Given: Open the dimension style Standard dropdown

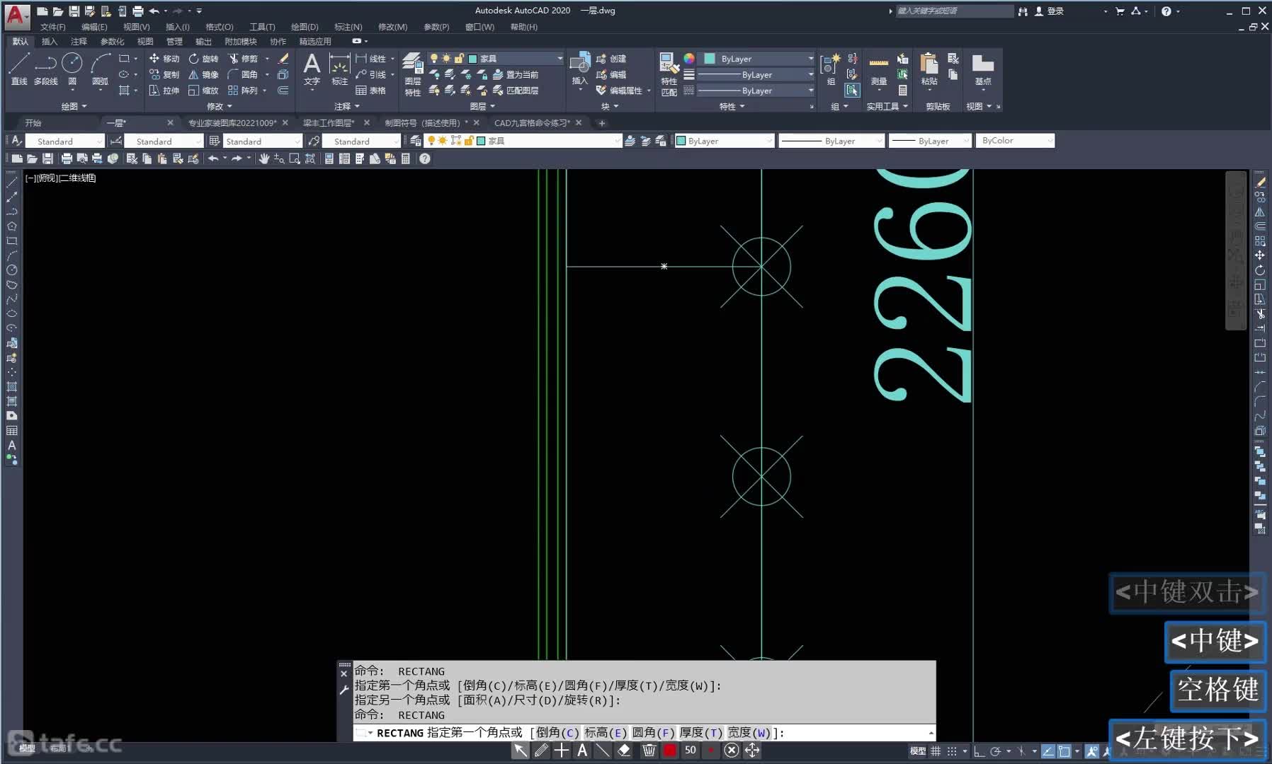Looking at the screenshot, I should [164, 141].
